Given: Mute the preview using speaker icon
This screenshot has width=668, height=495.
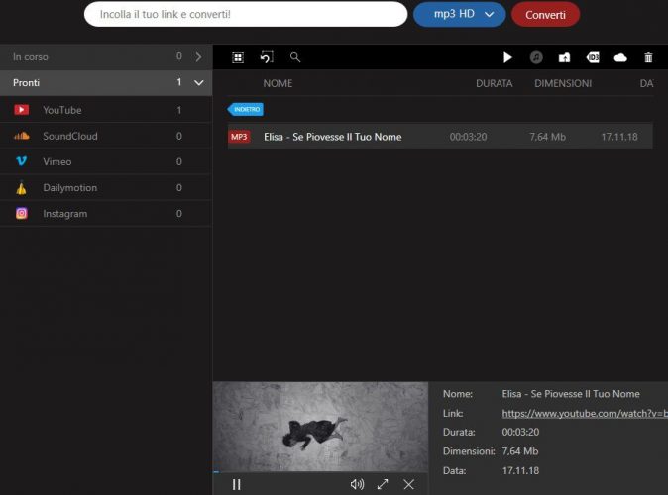Looking at the screenshot, I should click(357, 484).
